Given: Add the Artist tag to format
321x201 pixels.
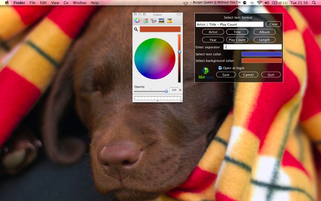Looking at the screenshot, I should pos(213,32).
